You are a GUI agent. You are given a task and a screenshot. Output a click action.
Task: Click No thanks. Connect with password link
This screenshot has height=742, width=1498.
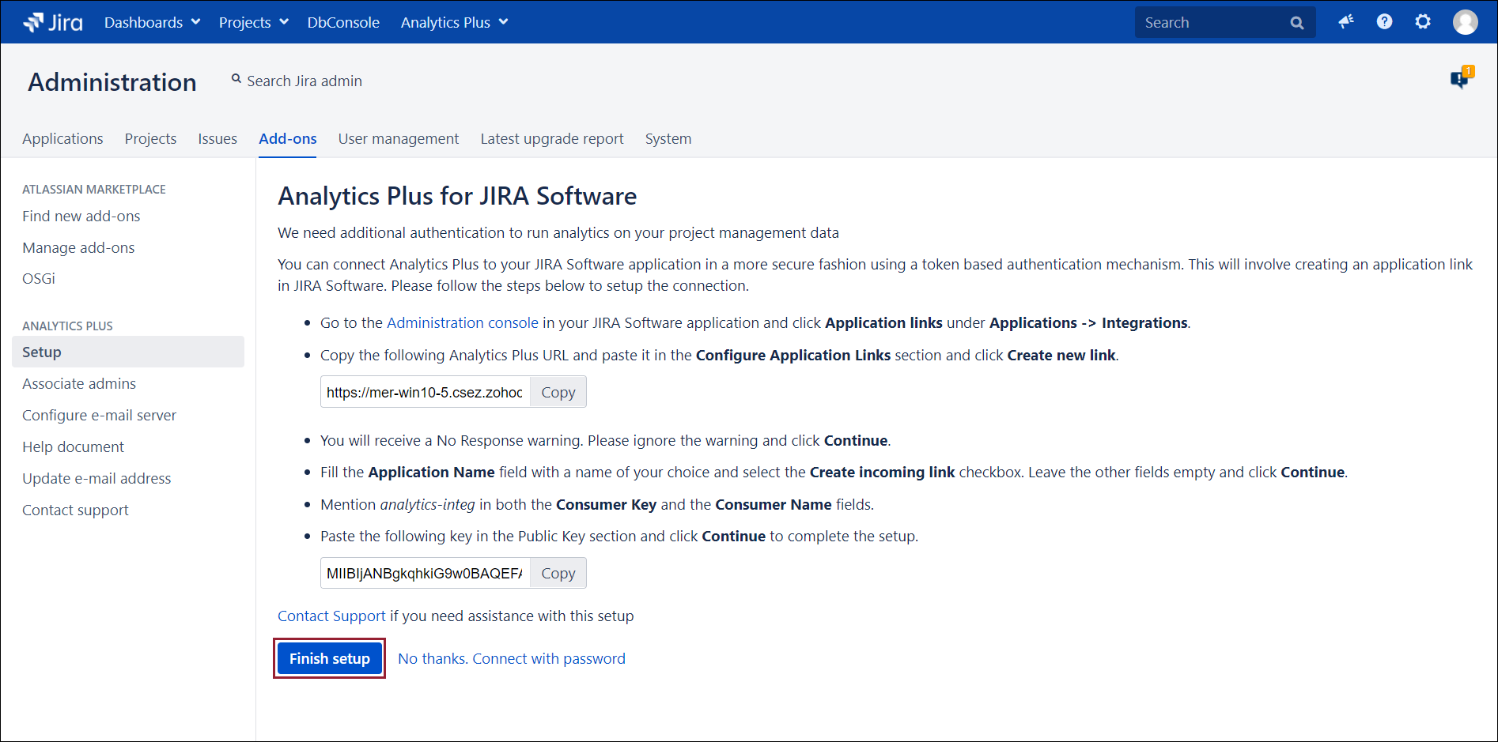[x=511, y=658]
